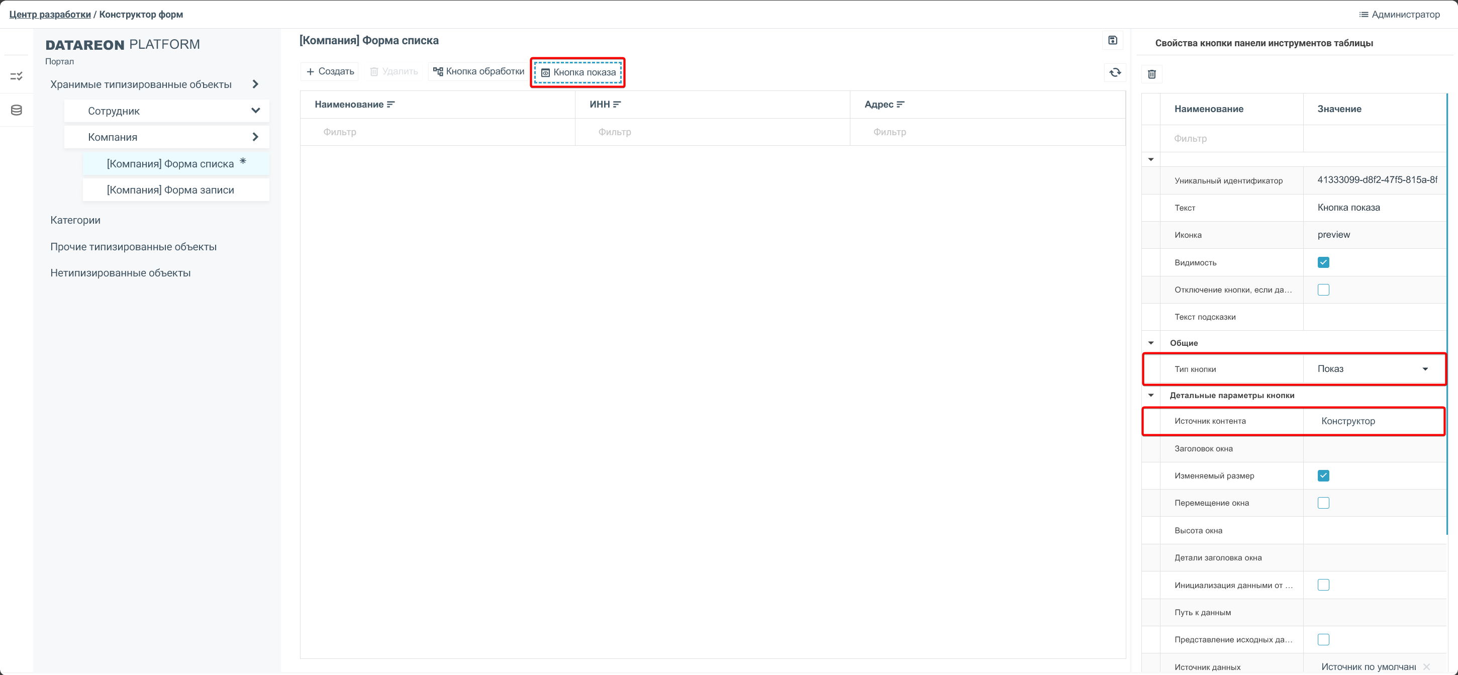Click the Центр разработки breadcrumb link

click(x=50, y=15)
